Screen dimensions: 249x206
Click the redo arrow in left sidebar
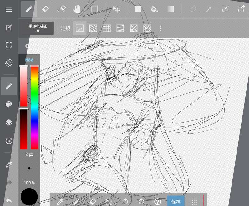[x=9, y=183]
